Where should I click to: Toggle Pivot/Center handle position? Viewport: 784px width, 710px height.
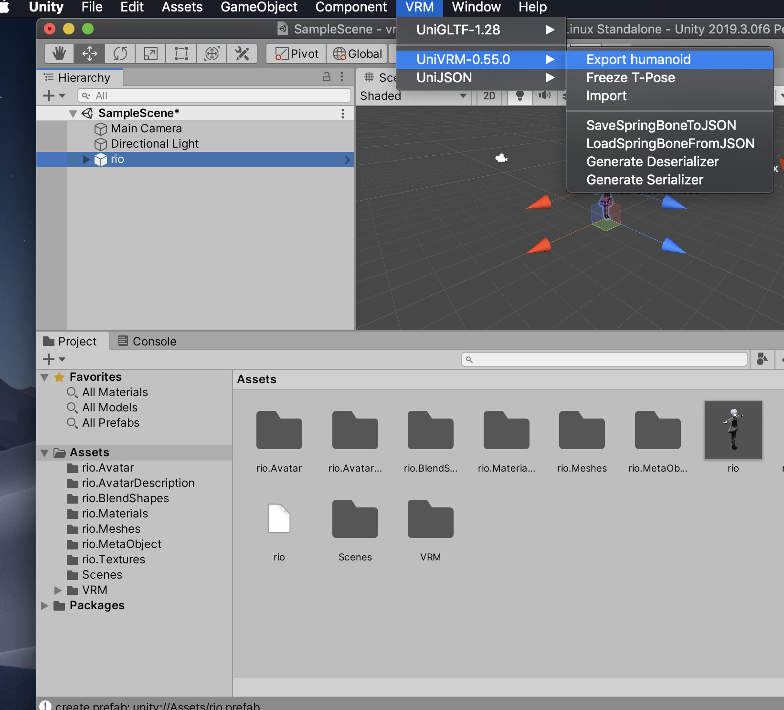297,54
